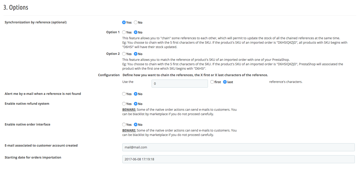
Task: Choose No for Option 1
Action: pyautogui.click(x=136, y=32)
